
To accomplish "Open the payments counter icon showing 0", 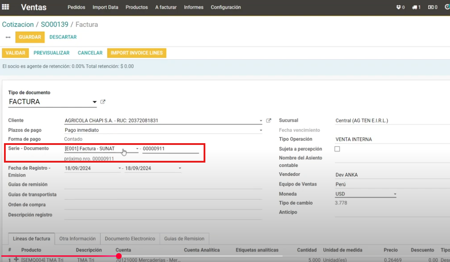I will tap(431, 7).
